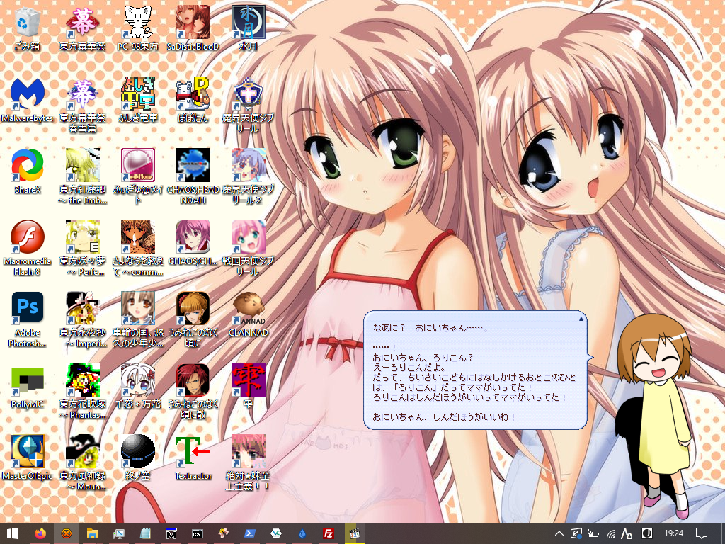725x544 pixels.
Task: Select the ふぃぎゅ@メイト desktop shortcut
Action: pyautogui.click(x=137, y=176)
